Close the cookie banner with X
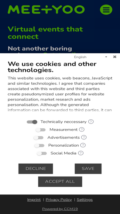 pyautogui.click(x=115, y=57)
